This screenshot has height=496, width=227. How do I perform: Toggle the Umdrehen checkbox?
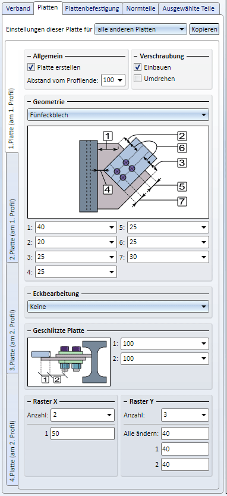pos(138,79)
